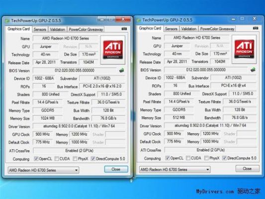Toggle PhysX checkbox in right window
This screenshot has height=199, width=265.
click(x=206, y=158)
